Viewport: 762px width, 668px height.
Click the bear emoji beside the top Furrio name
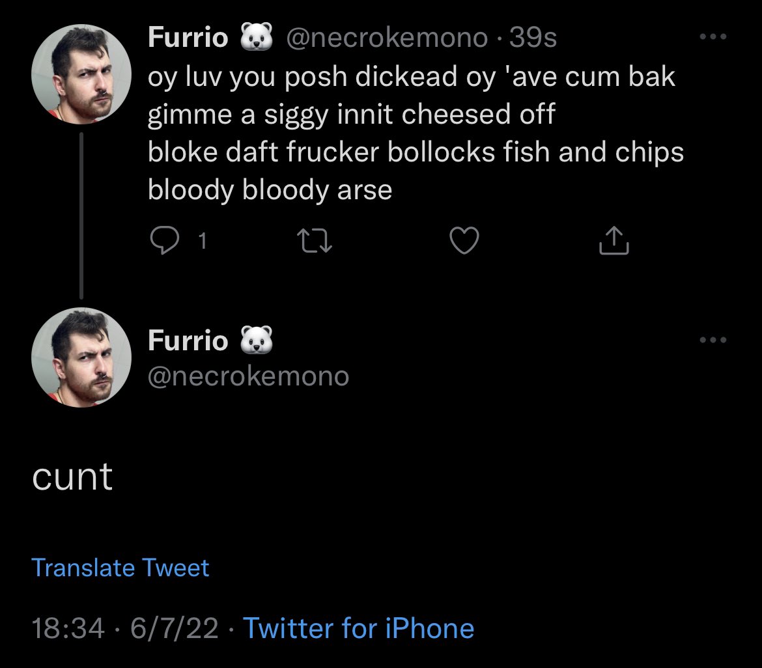coord(257,38)
